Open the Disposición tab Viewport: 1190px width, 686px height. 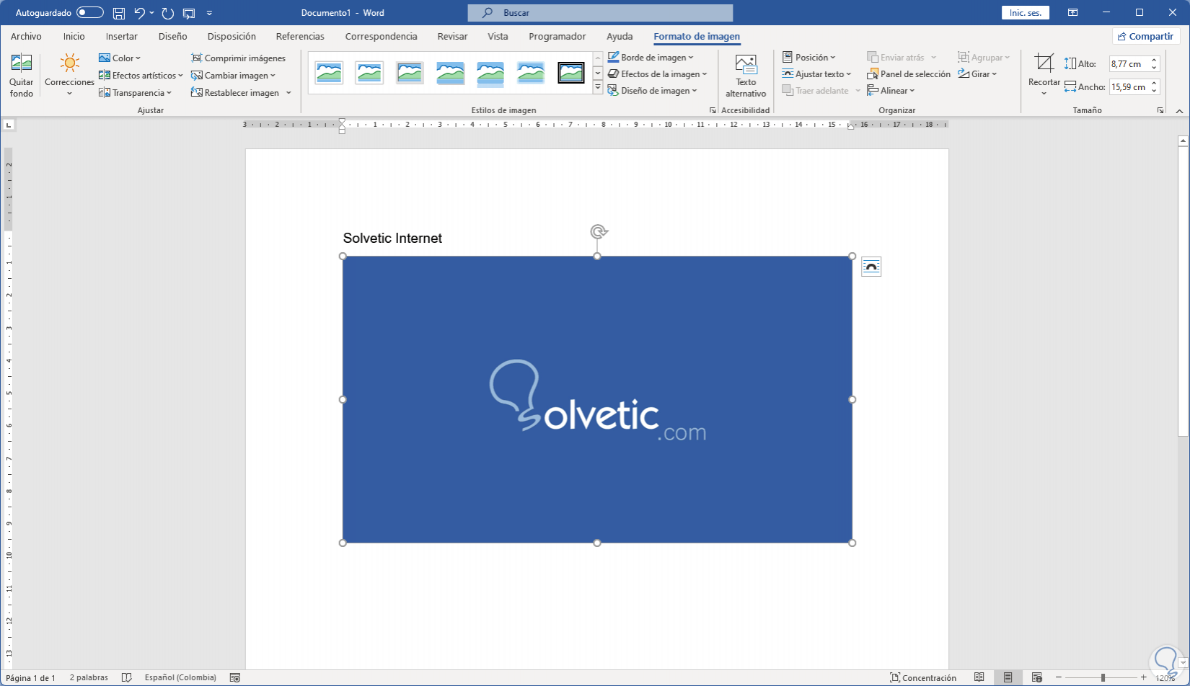pyautogui.click(x=232, y=37)
